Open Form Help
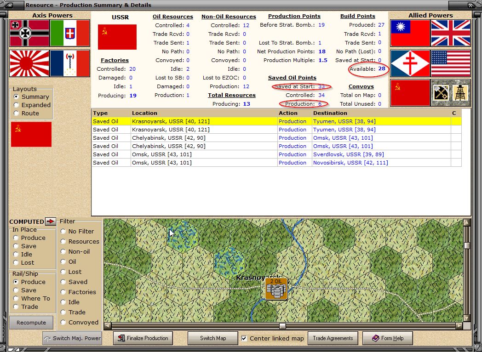482x352 pixels. (388, 338)
